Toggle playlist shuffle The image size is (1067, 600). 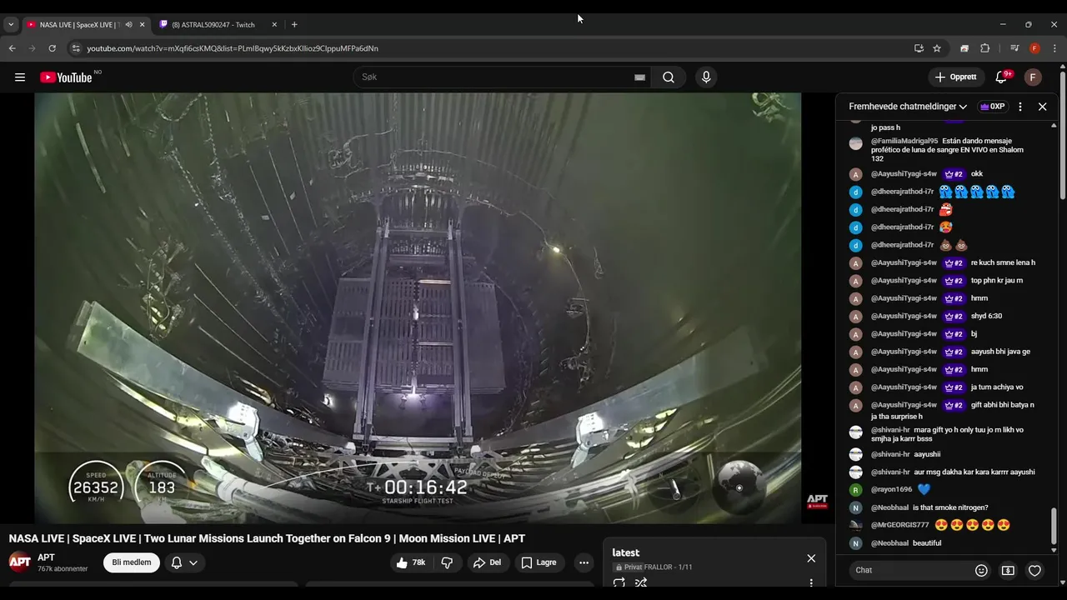641,583
